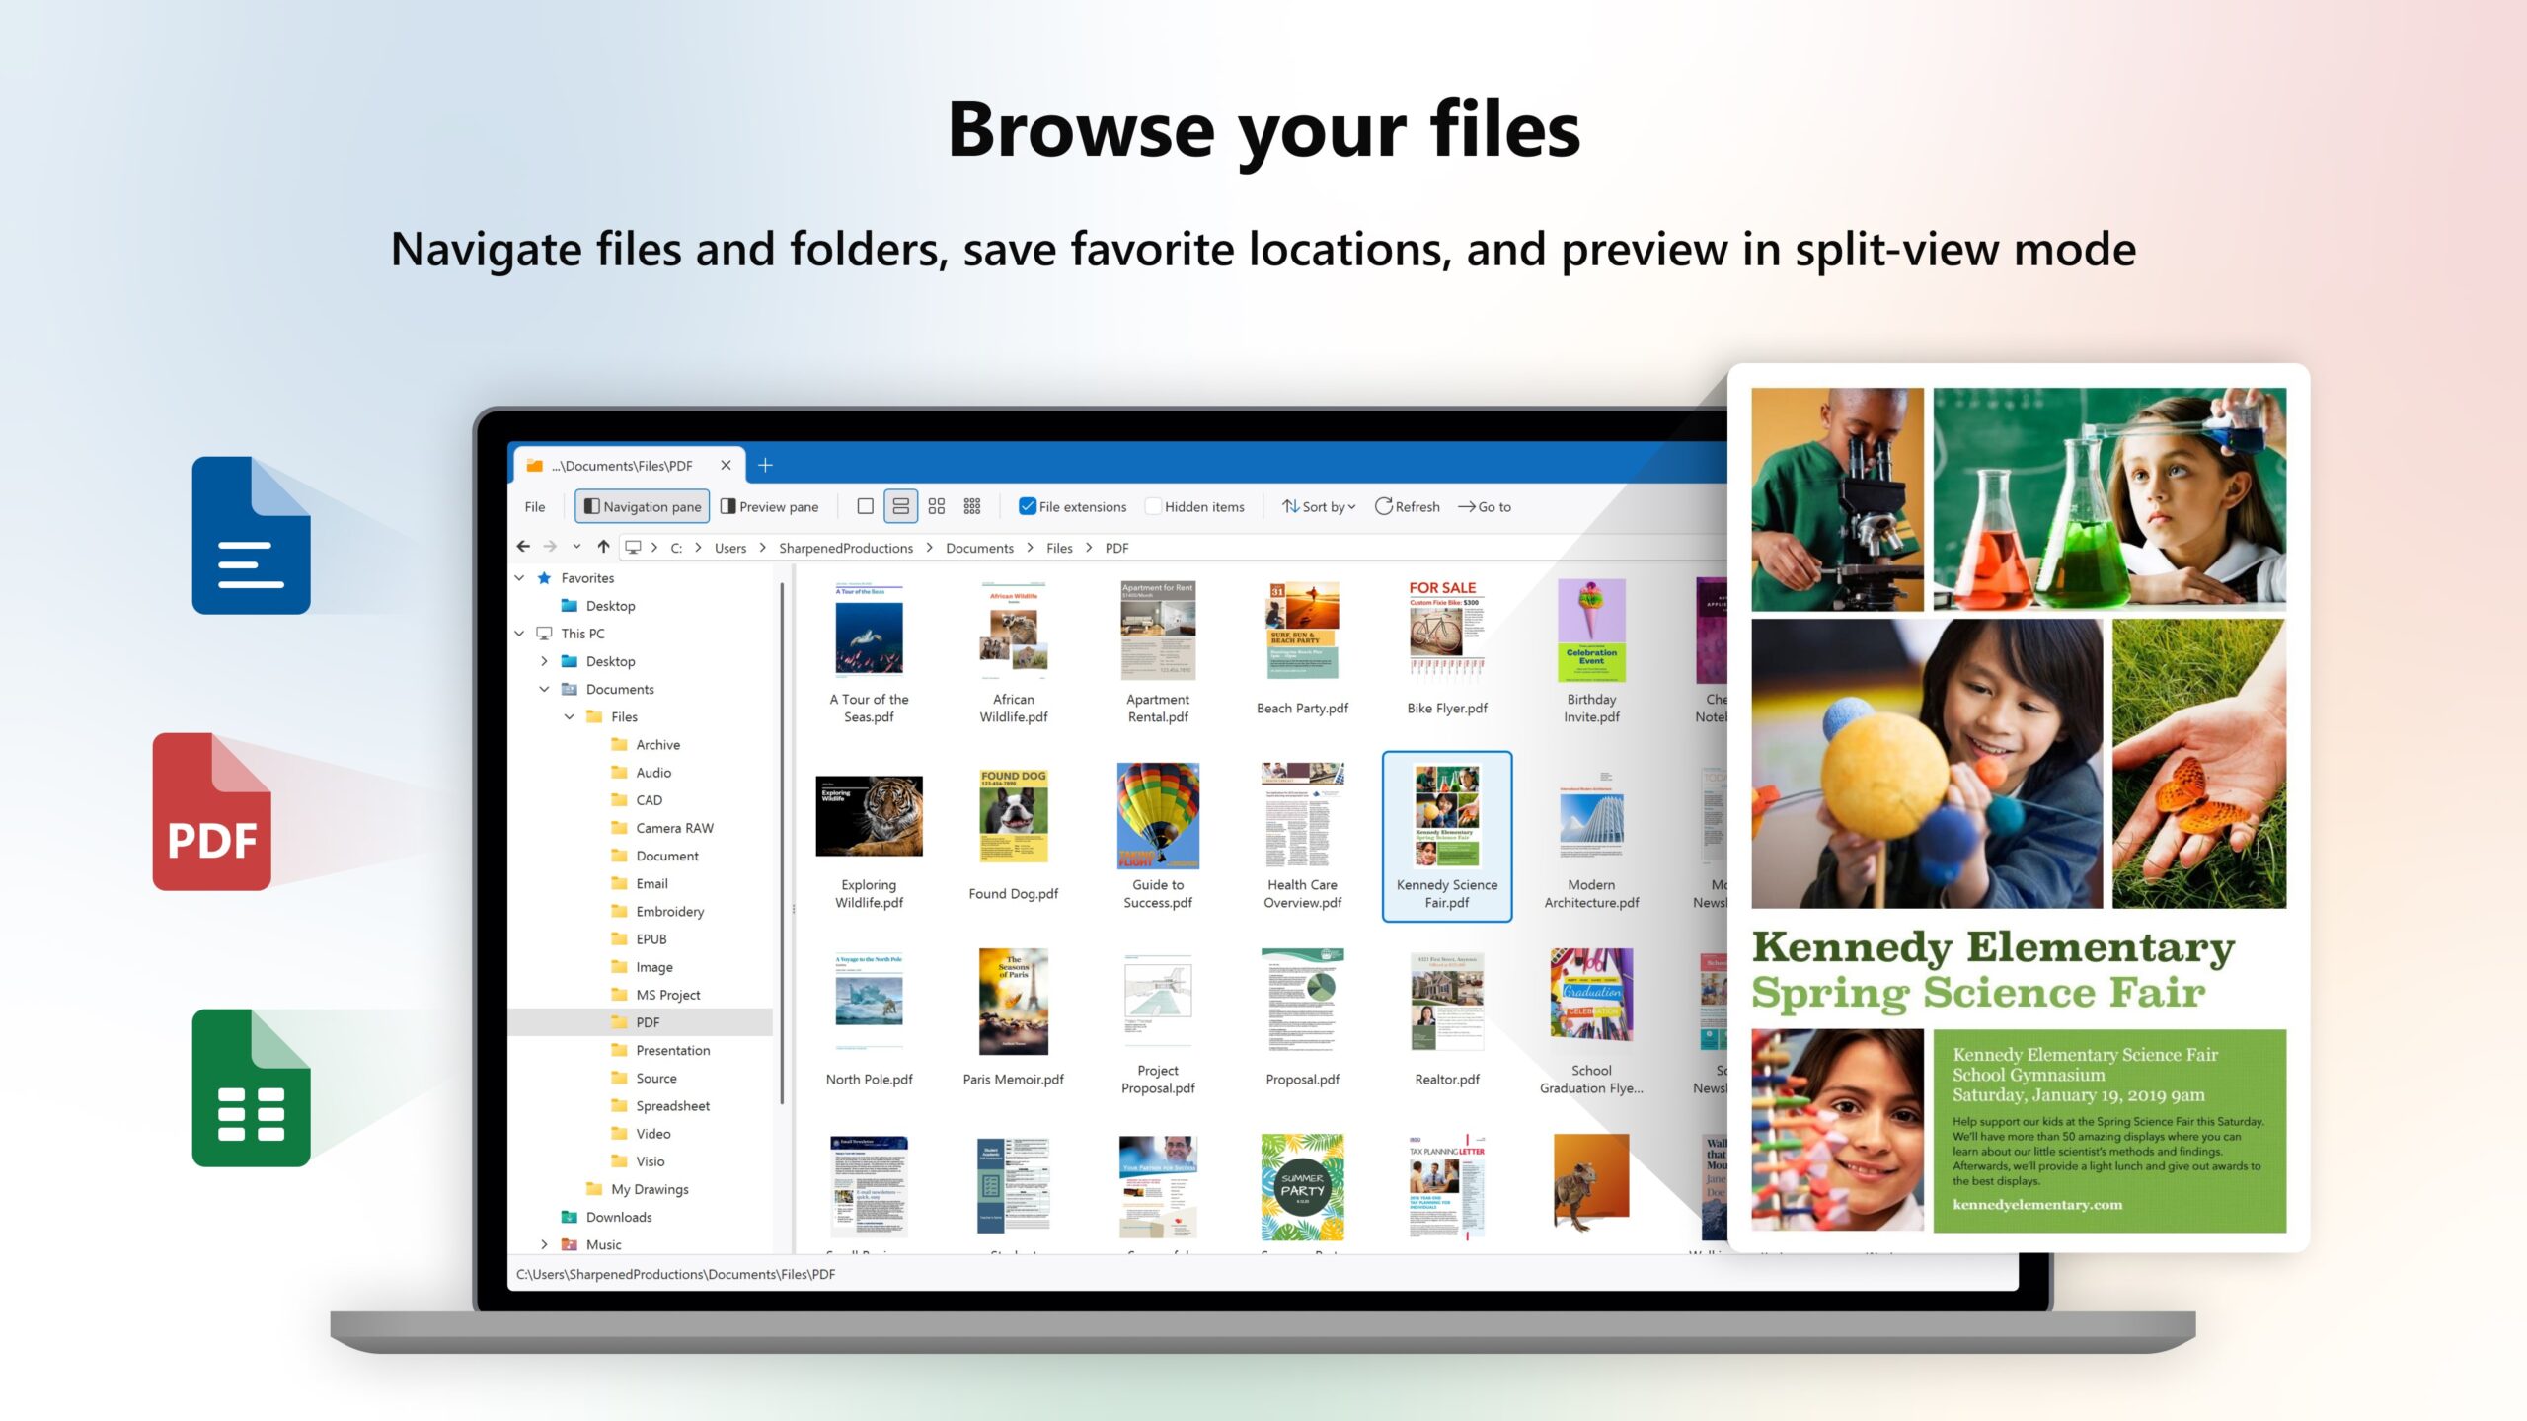Select the list view layout icon
This screenshot has width=2527, height=1421.
tap(900, 506)
